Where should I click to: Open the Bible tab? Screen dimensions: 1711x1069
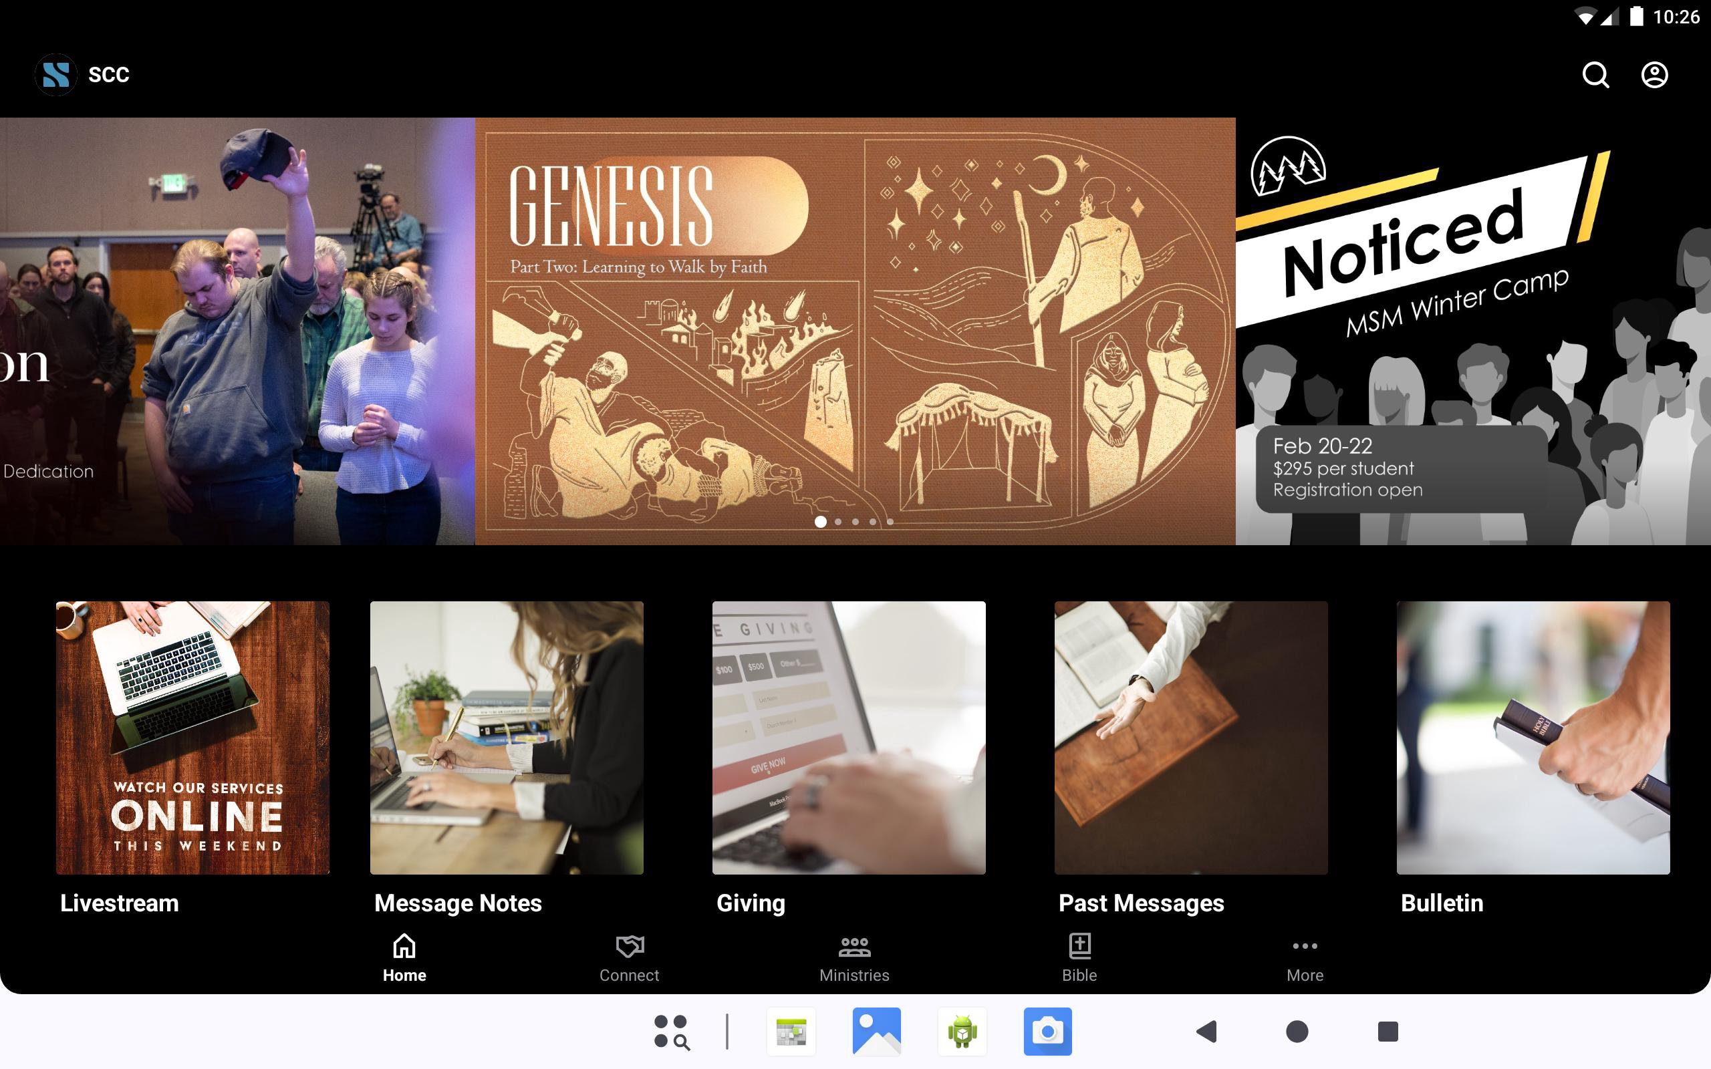click(x=1079, y=958)
